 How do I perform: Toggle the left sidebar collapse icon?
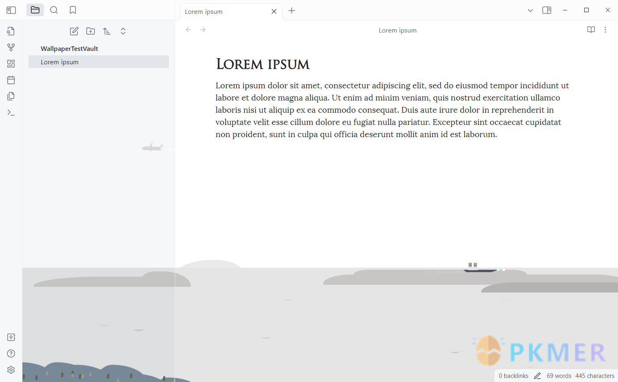point(11,10)
